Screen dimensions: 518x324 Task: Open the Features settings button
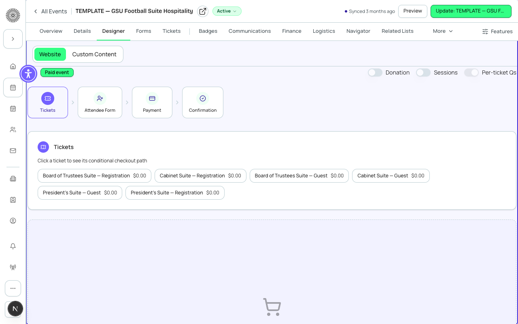point(497,32)
